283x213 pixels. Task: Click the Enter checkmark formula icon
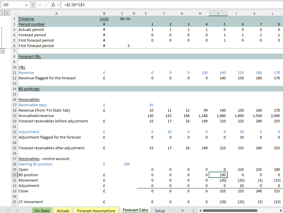[x=46, y=5]
